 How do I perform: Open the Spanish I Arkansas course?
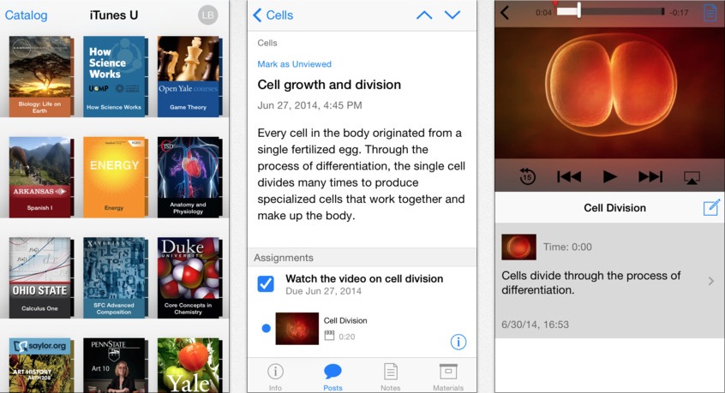40,177
